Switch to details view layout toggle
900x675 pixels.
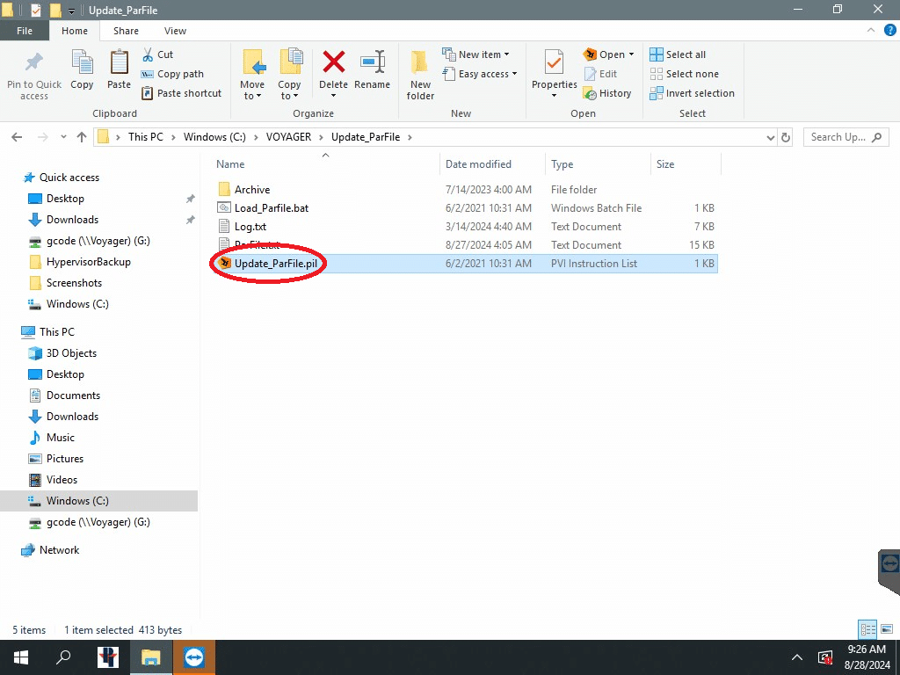867,629
